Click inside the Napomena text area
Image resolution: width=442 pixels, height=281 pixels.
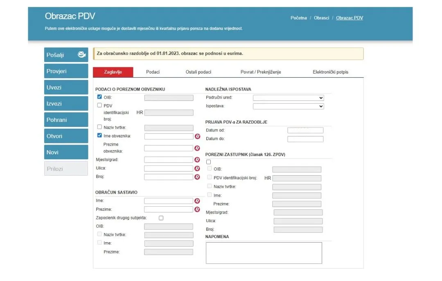(264, 253)
